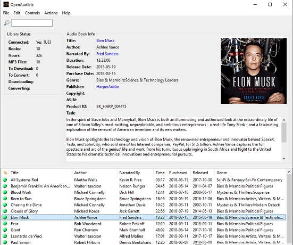Click narrator 'Jonathan Davis' cell
The image size is (293, 245).
(x=132, y=205)
